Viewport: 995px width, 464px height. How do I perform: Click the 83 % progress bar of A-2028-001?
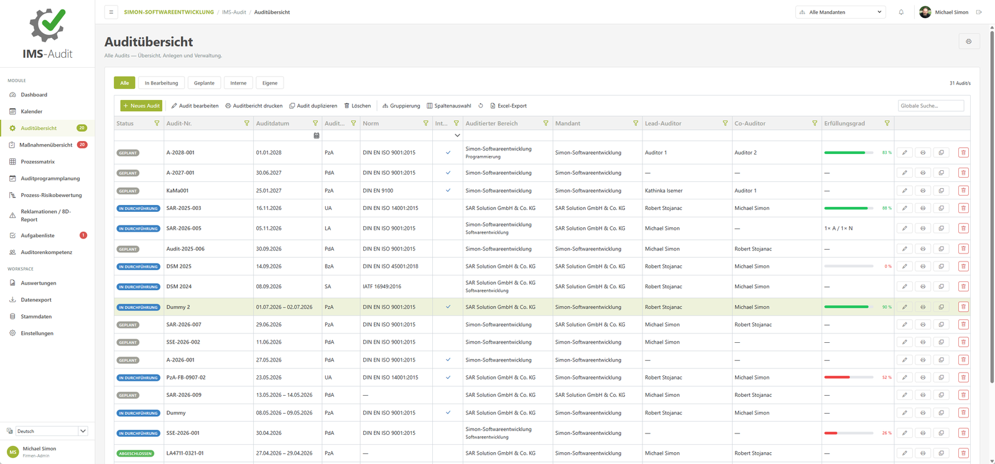point(849,152)
